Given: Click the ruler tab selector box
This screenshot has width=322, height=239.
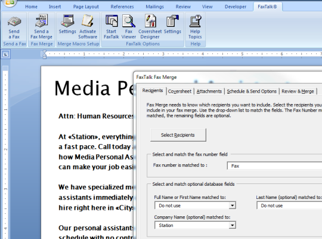Looking at the screenshot, I should [x=5, y=54].
